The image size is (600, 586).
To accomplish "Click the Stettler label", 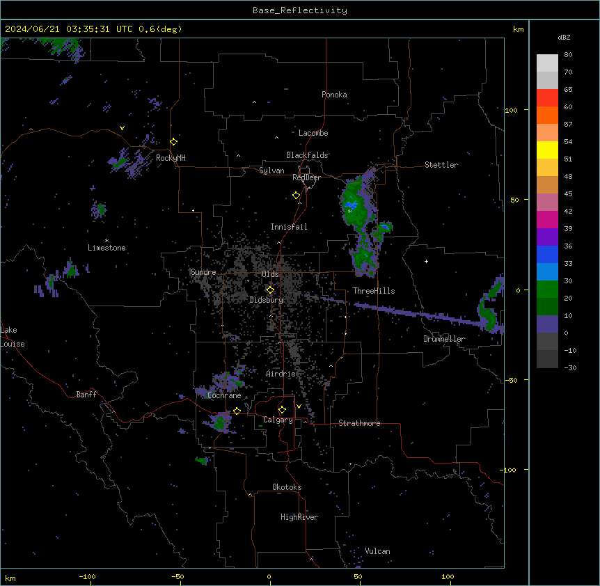I will pos(441,165).
